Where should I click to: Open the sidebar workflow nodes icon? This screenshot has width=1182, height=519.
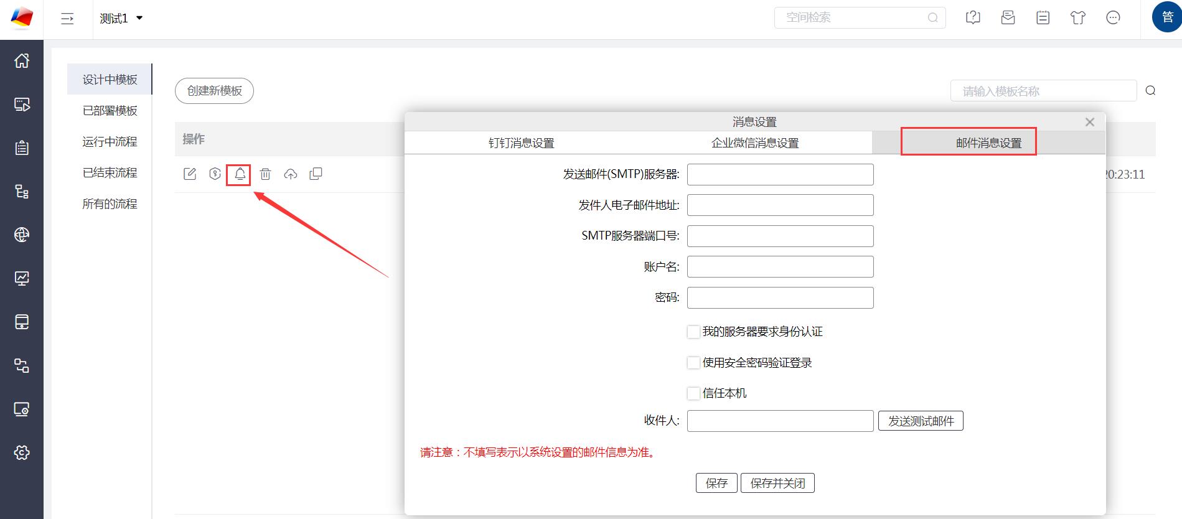[22, 365]
